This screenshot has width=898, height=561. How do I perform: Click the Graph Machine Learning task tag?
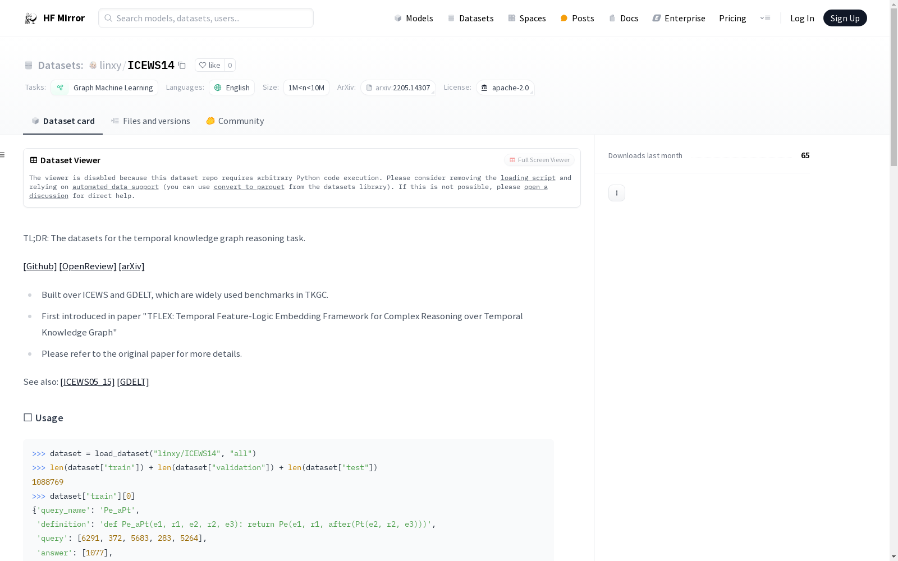point(104,88)
